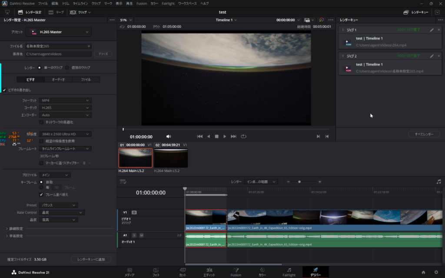Screen dimensions: 445x278
Task: Enable ネットワークの最適化 checkbox
Action: pyautogui.click(x=41, y=122)
